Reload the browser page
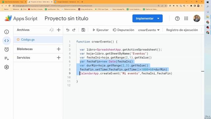 tap(9, 6)
